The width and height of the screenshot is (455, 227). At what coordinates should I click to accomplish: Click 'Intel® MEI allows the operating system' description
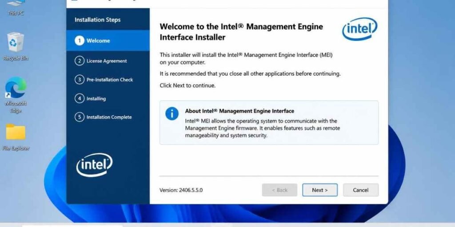pyautogui.click(x=263, y=128)
